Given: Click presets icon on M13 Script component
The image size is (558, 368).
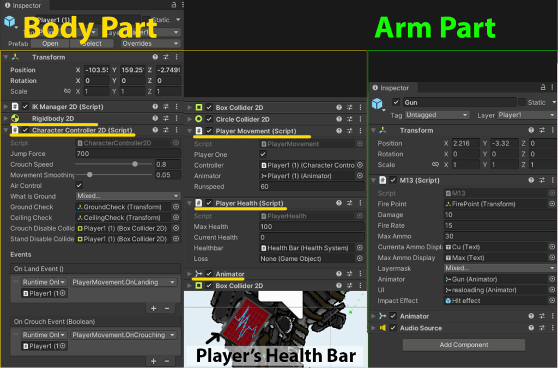Looking at the screenshot, I should pos(541,180).
